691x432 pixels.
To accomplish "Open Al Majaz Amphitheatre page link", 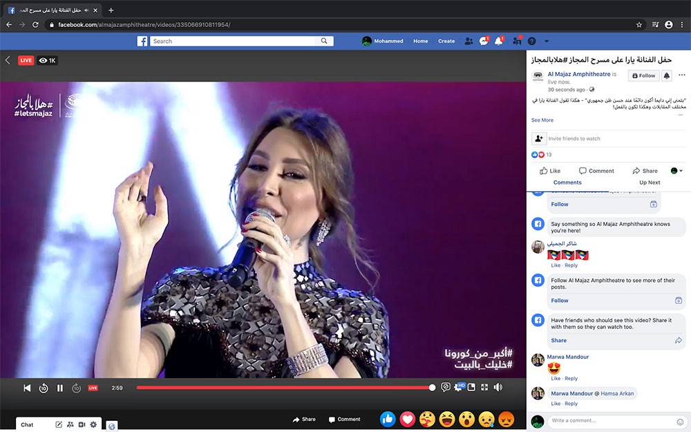I will pyautogui.click(x=579, y=74).
